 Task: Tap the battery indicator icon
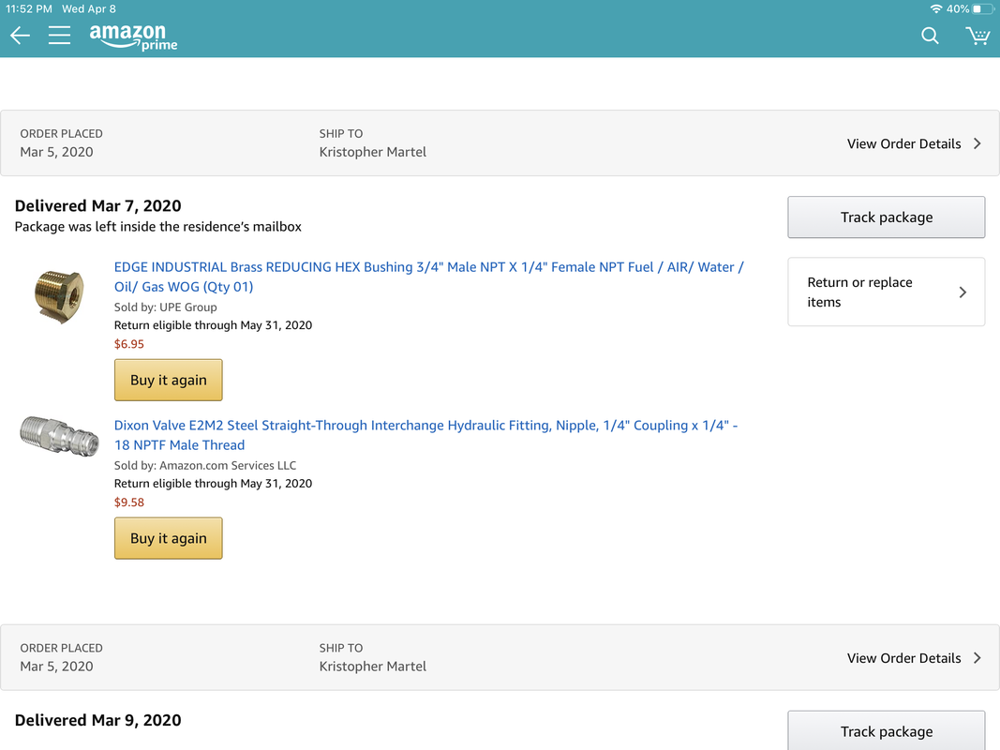pyautogui.click(x=981, y=8)
